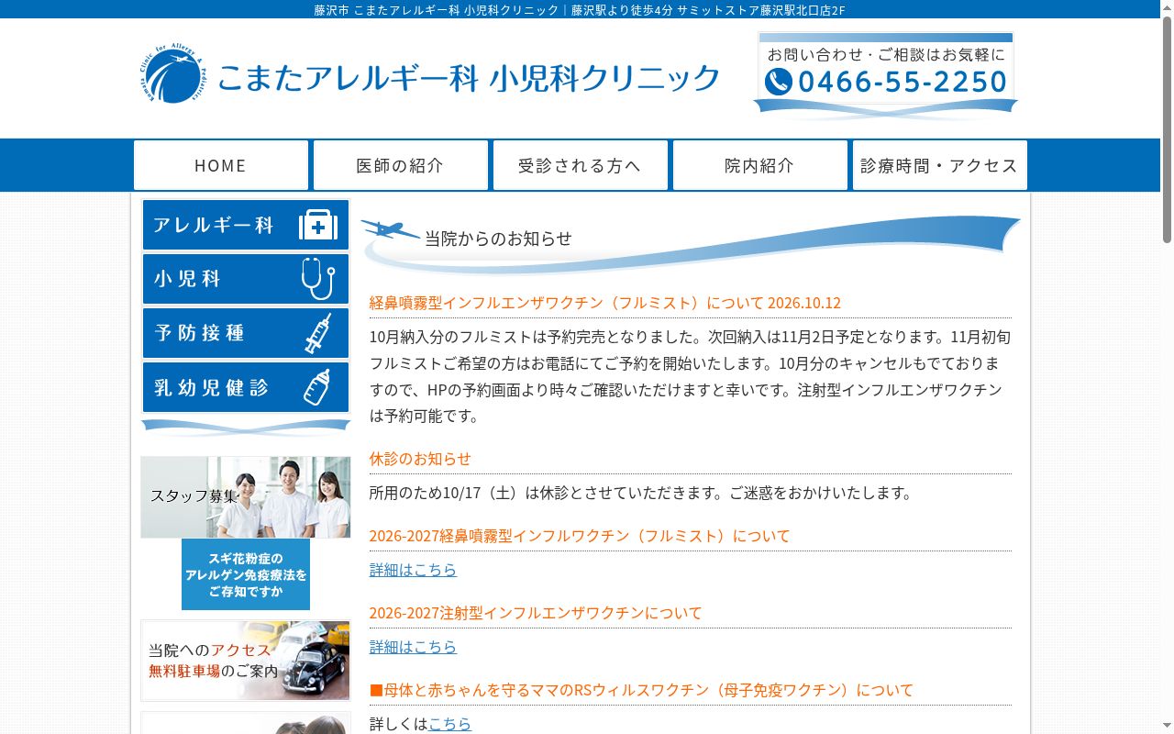Click the 所用のため10/17 closure notice text
Viewport: 1174px width, 734px height.
642,493
